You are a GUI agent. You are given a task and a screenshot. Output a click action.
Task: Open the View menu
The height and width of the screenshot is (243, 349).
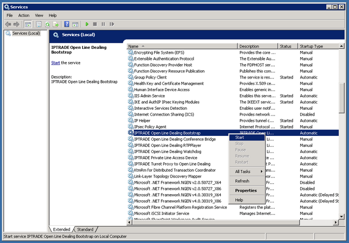pos(39,16)
